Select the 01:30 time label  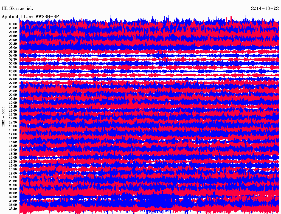click(x=13, y=36)
